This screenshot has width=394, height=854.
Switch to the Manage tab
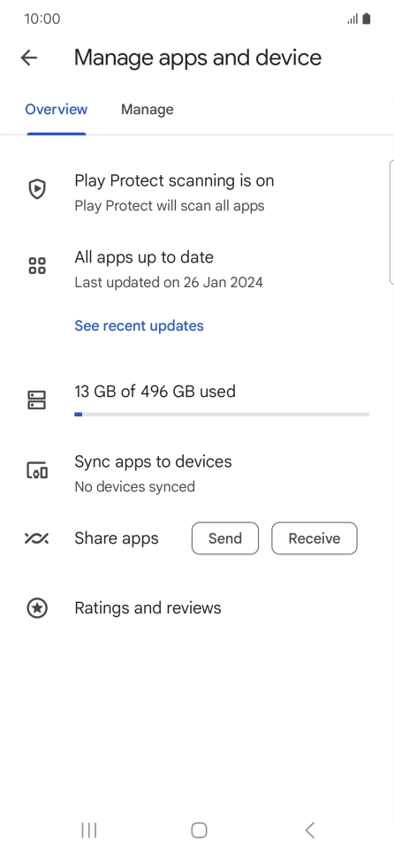click(x=147, y=110)
